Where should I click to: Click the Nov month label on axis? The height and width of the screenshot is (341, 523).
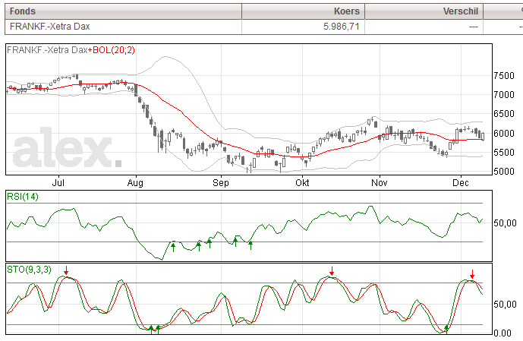[380, 182]
